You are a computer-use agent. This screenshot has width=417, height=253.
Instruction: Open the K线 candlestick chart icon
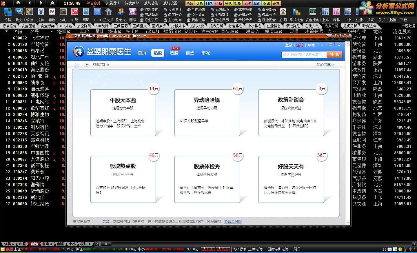pos(74,12)
